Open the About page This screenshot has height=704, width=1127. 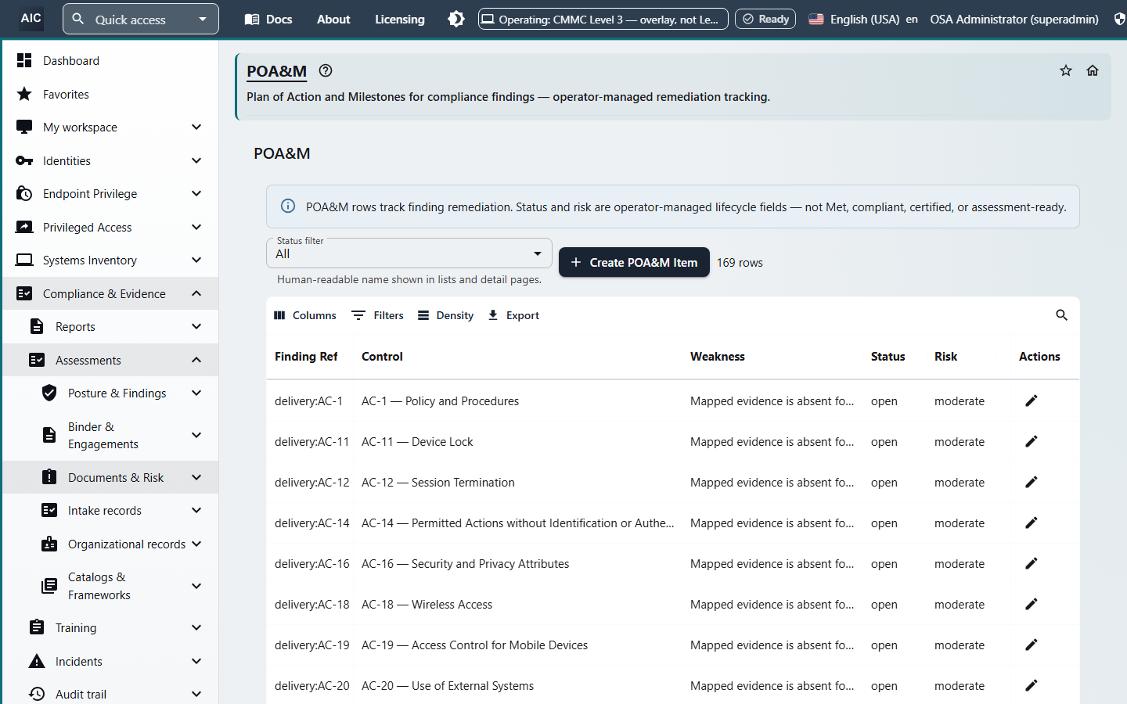333,19
